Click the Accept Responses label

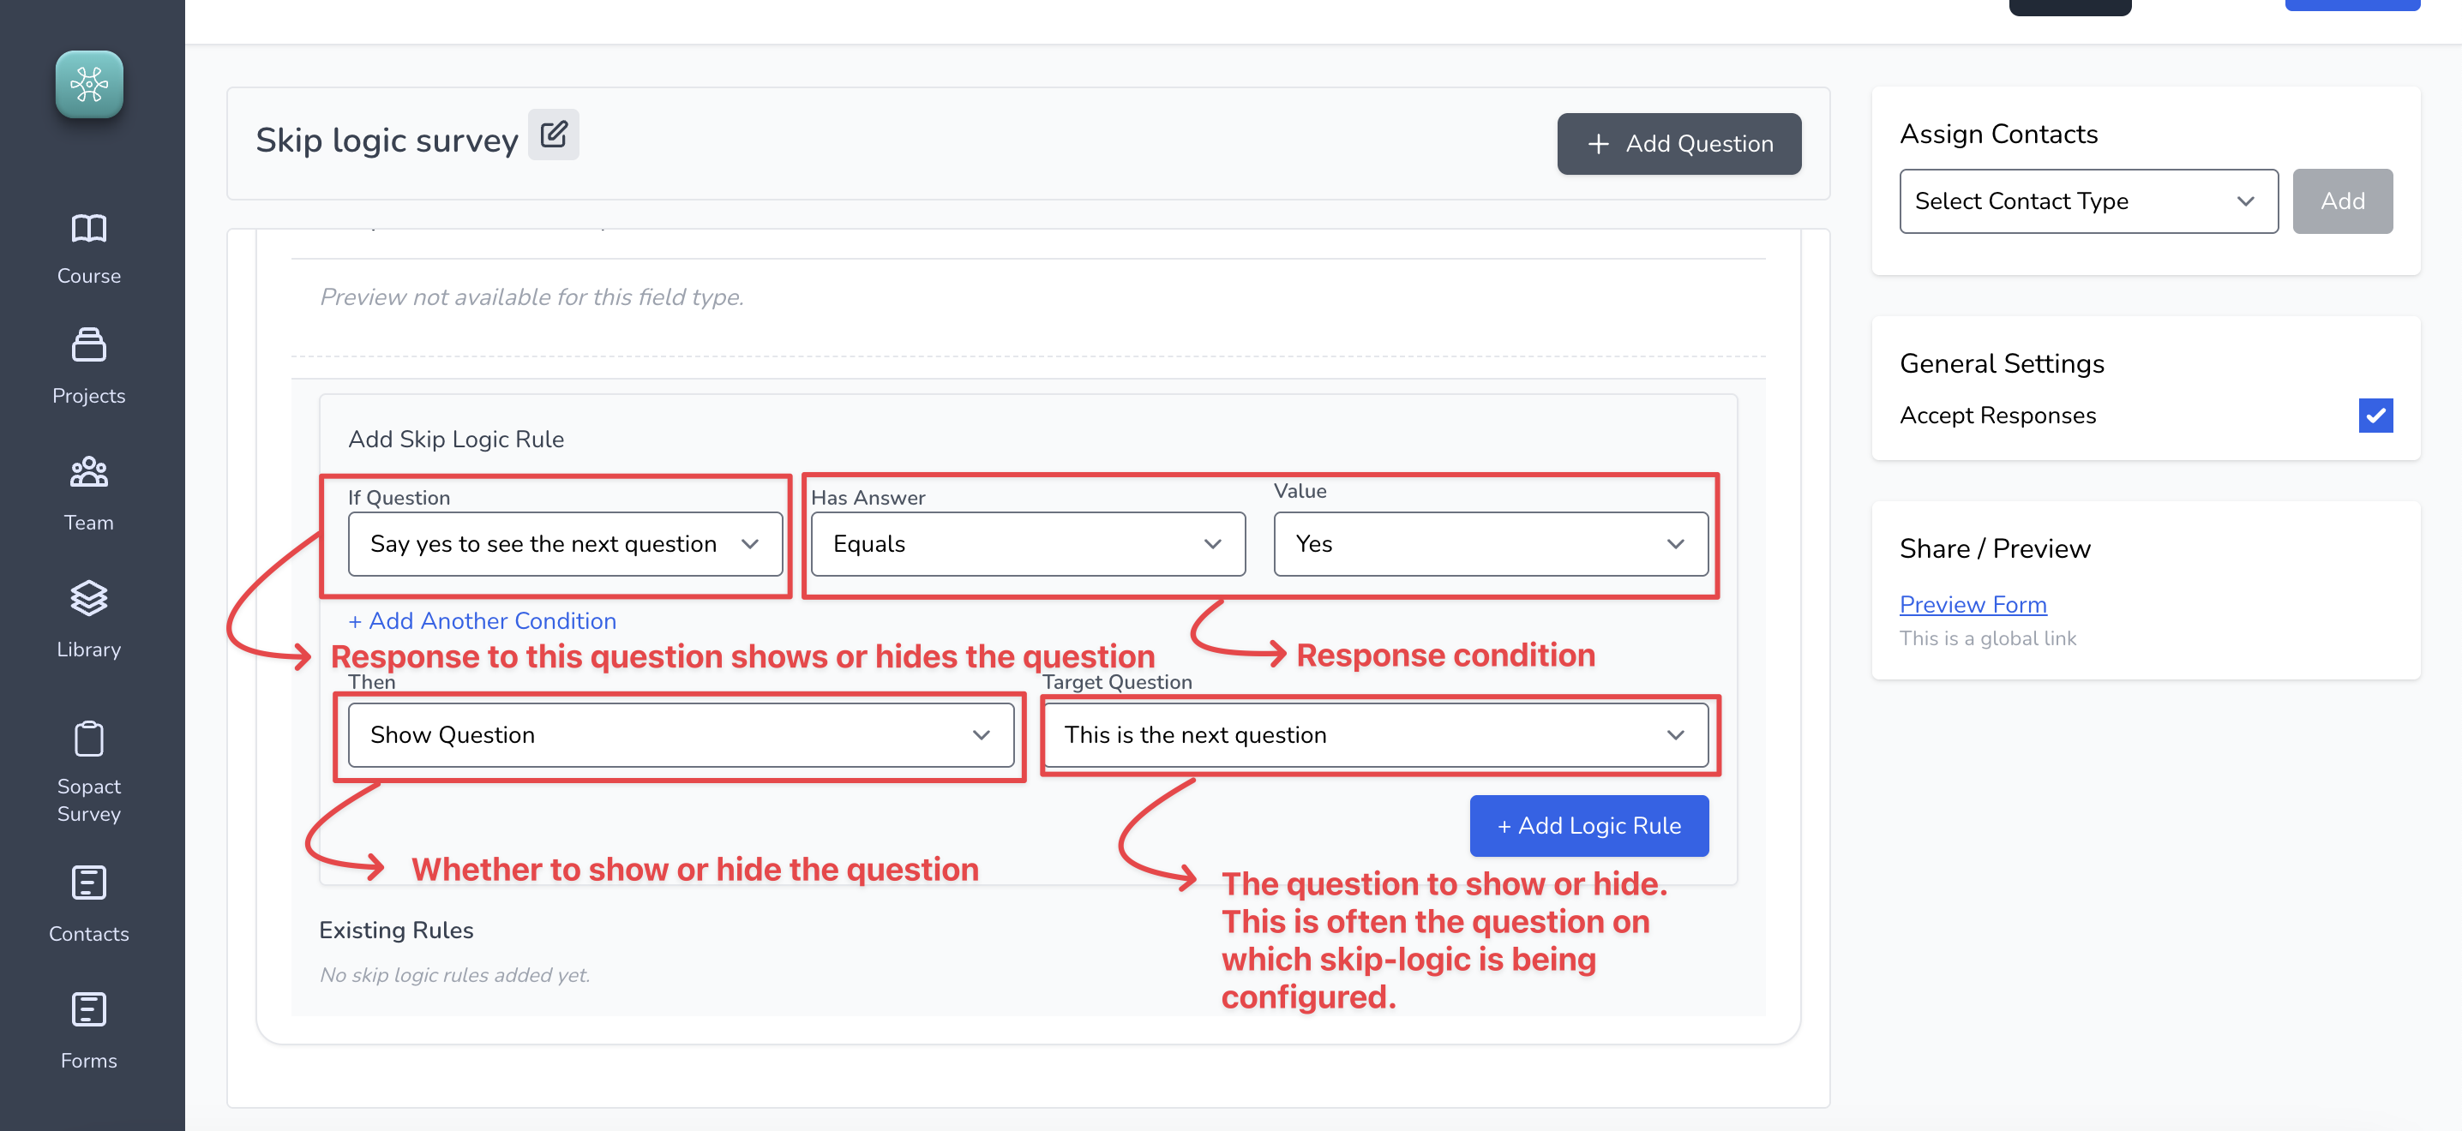click(1997, 416)
